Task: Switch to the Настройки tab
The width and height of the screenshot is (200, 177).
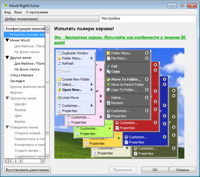Action: pos(148,18)
